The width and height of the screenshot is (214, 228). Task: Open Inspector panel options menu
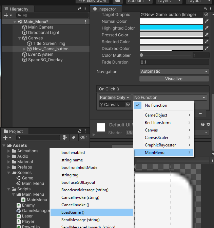pos(211,9)
